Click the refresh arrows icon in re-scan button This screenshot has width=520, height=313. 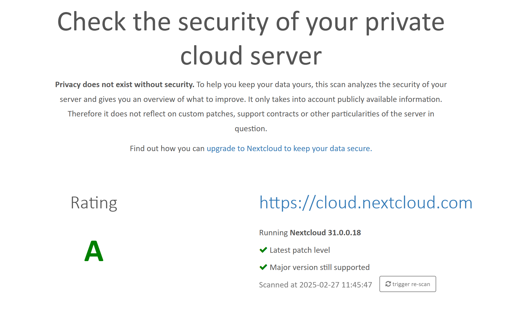coord(388,284)
